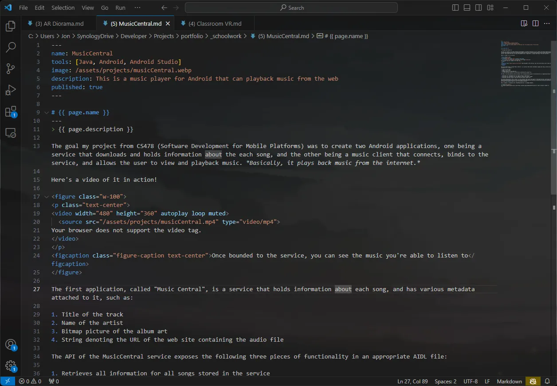Open the remote window indicator in status bar

tap(8, 381)
